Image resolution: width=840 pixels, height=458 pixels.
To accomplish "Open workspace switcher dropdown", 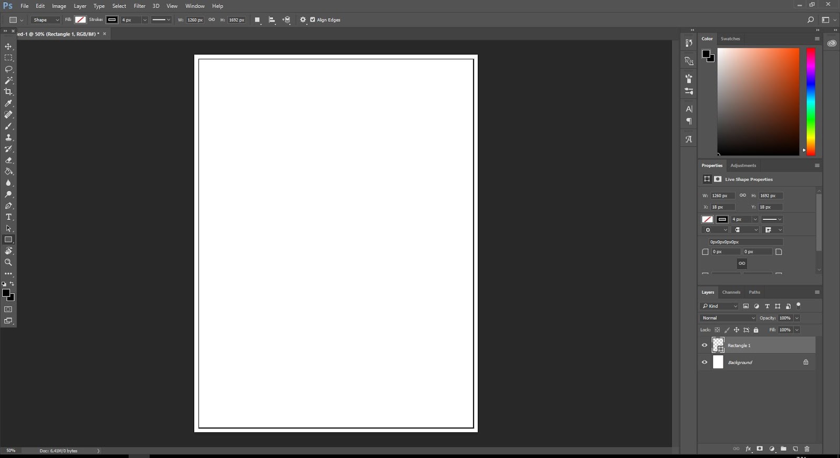I will coord(829,20).
